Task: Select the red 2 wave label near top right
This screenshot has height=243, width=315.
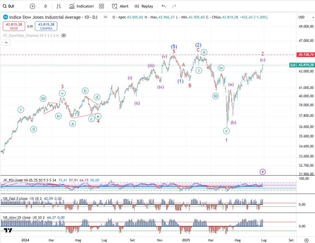Action: click(x=263, y=54)
